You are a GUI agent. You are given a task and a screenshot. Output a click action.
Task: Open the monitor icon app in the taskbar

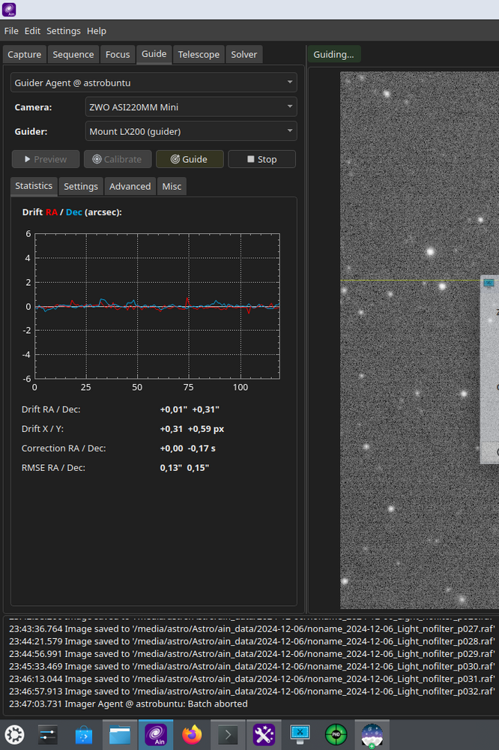(300, 735)
